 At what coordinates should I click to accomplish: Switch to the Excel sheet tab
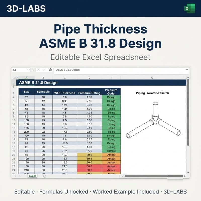pos(32,176)
